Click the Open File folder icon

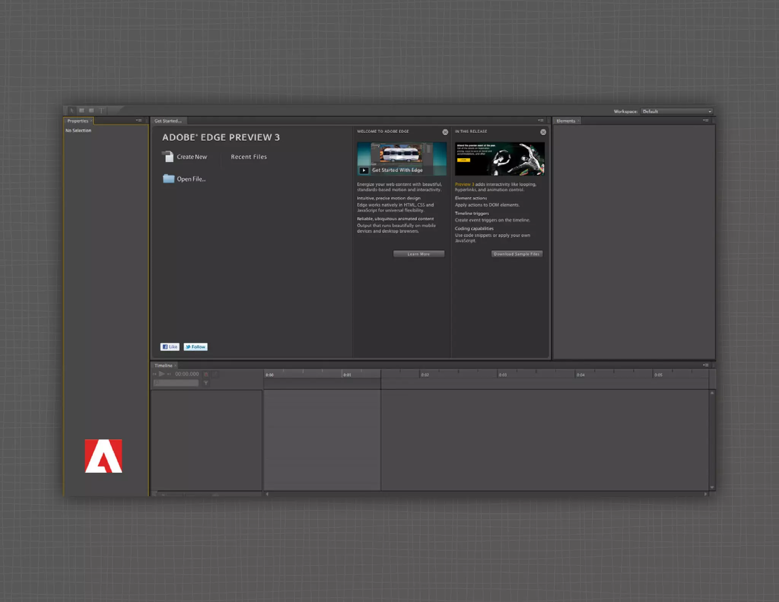coord(168,178)
